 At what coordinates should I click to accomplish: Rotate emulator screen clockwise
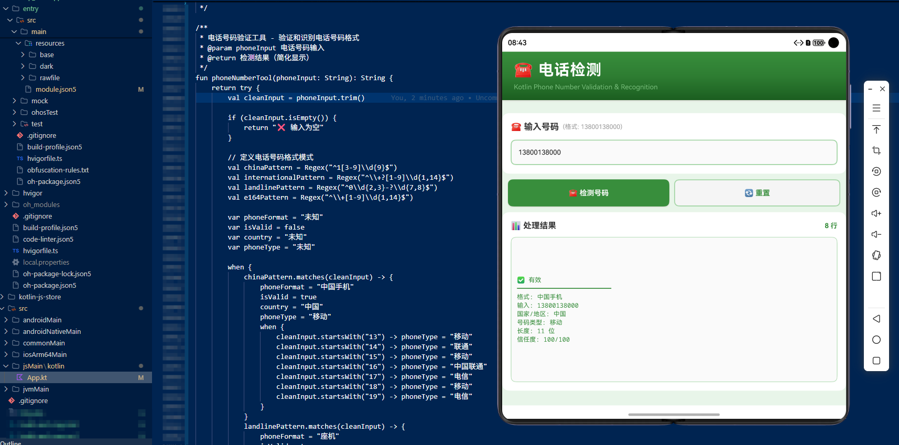pyautogui.click(x=876, y=192)
